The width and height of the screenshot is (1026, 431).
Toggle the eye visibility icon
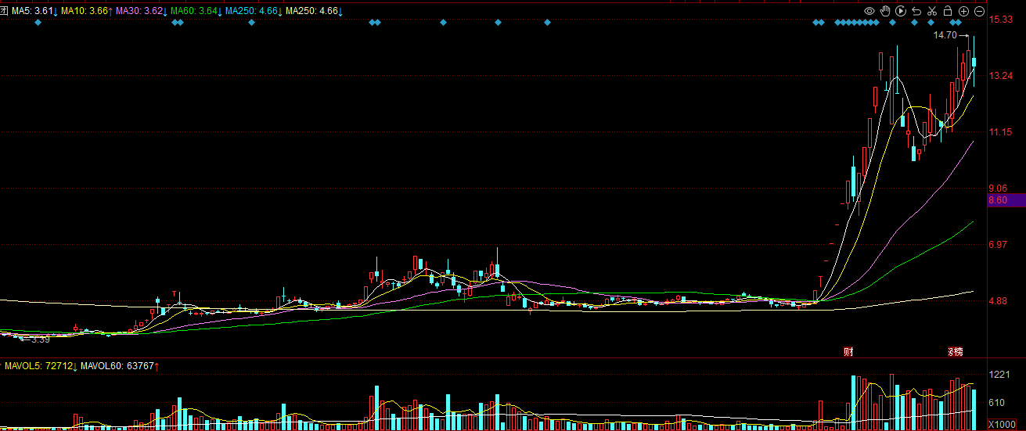point(869,11)
